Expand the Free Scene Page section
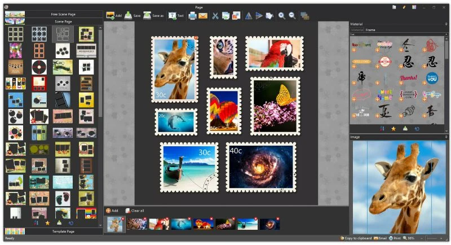Screen dimensions: 451x245 (x=51, y=13)
